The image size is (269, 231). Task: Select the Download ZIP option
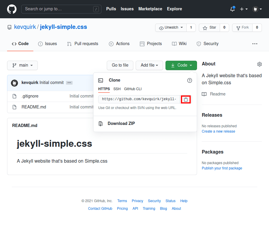pyautogui.click(x=121, y=123)
